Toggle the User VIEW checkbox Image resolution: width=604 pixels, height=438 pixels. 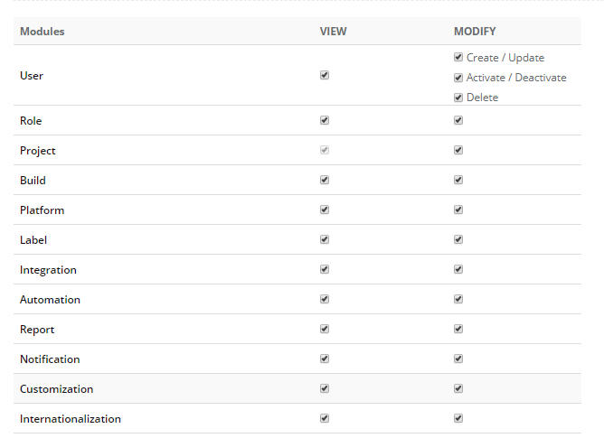(325, 75)
